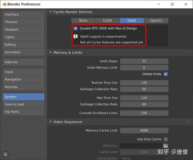Select the OpenCL render device tab
Image resolution: width=193 pixels, height=160 pixels.
pyautogui.click(x=156, y=21)
